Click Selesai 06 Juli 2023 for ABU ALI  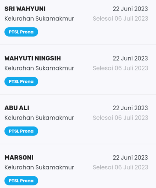click(121, 118)
